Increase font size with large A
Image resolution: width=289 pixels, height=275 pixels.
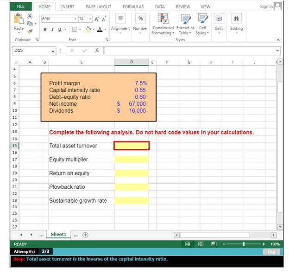point(97,19)
